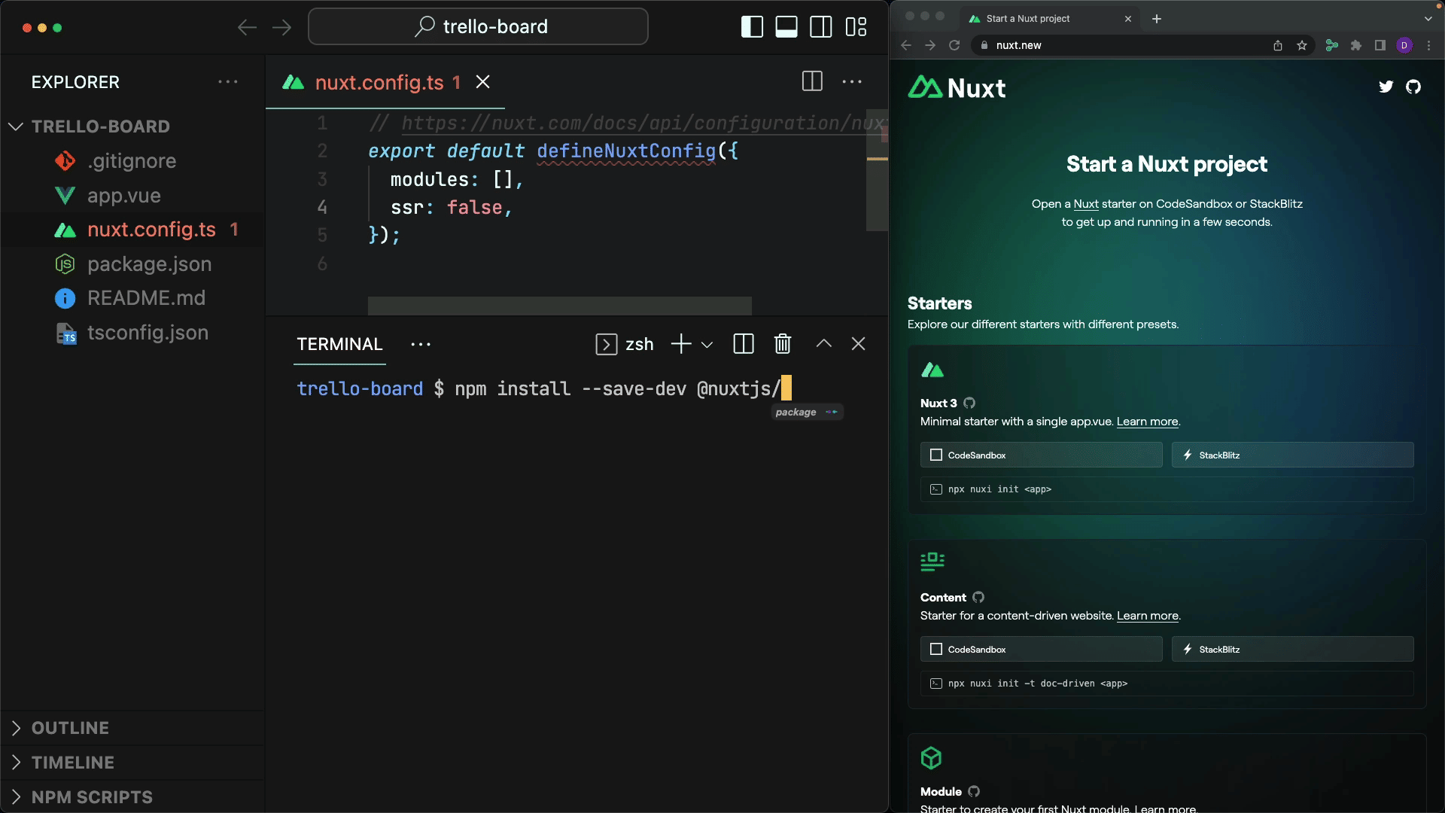The image size is (1445, 813).
Task: Share the current page from address bar
Action: (1278, 45)
